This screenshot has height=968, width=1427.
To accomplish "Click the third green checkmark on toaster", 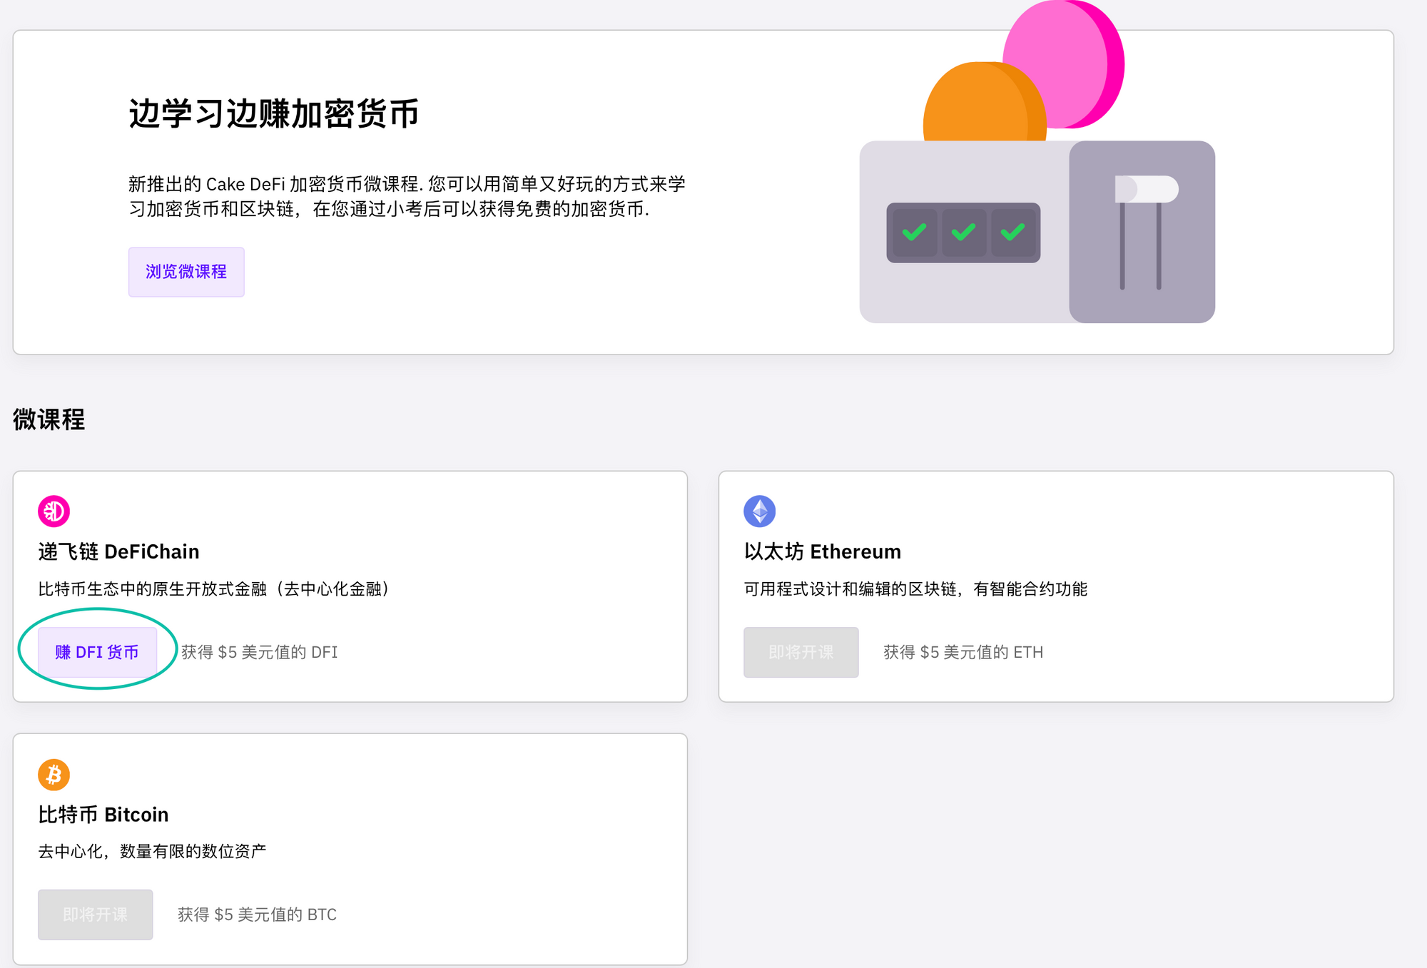I will [1012, 233].
